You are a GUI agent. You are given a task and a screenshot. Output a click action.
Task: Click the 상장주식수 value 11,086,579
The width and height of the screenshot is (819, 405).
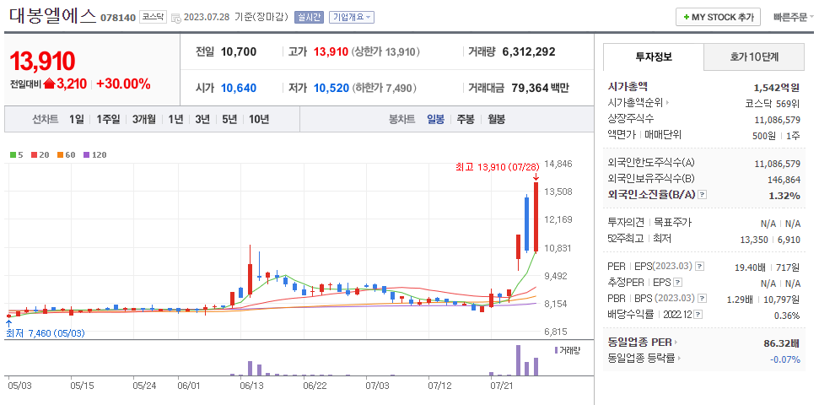click(x=777, y=120)
